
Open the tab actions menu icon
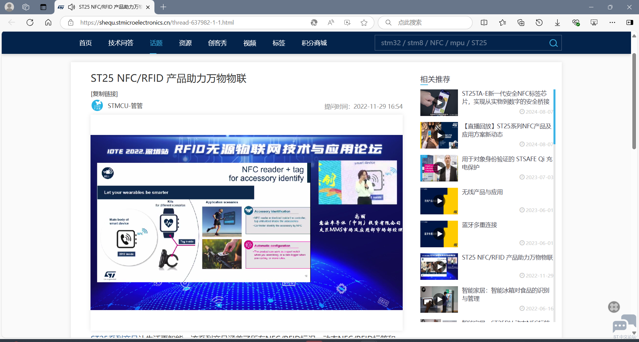click(43, 7)
